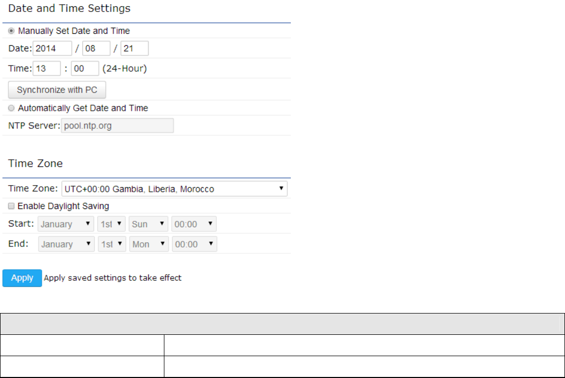Click the day field showing 21
Image resolution: width=565 pixels, height=378 pixels.
pyautogui.click(x=134, y=48)
